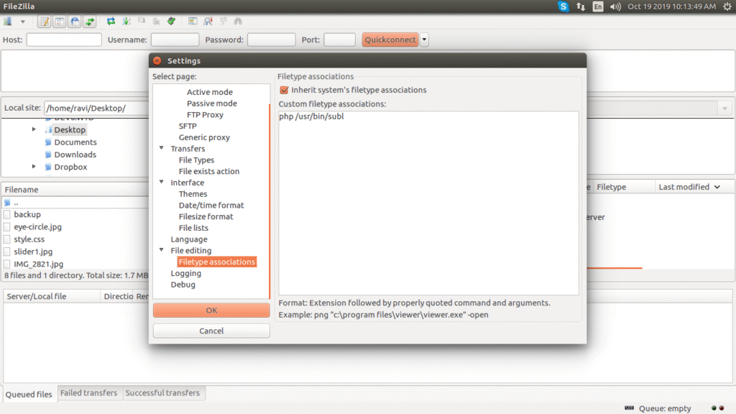Uncheck Inherit system's filetype associations
Screen dimensions: 736x414
[x=284, y=90]
